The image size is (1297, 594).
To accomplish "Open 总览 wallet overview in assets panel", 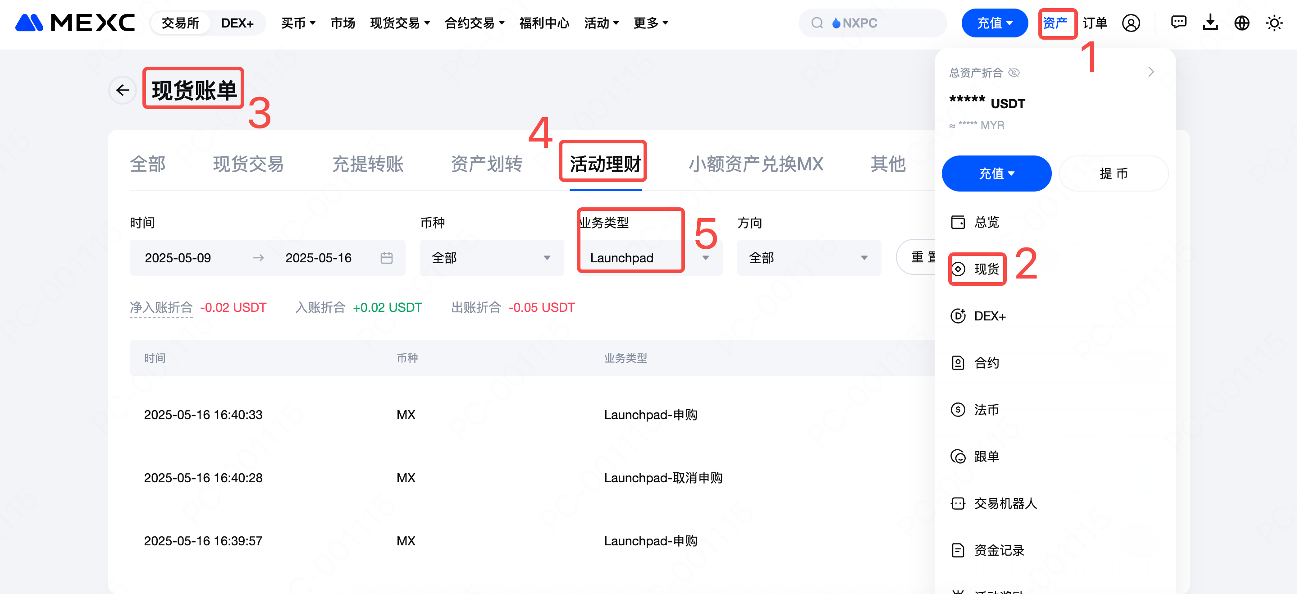I will coord(975,222).
